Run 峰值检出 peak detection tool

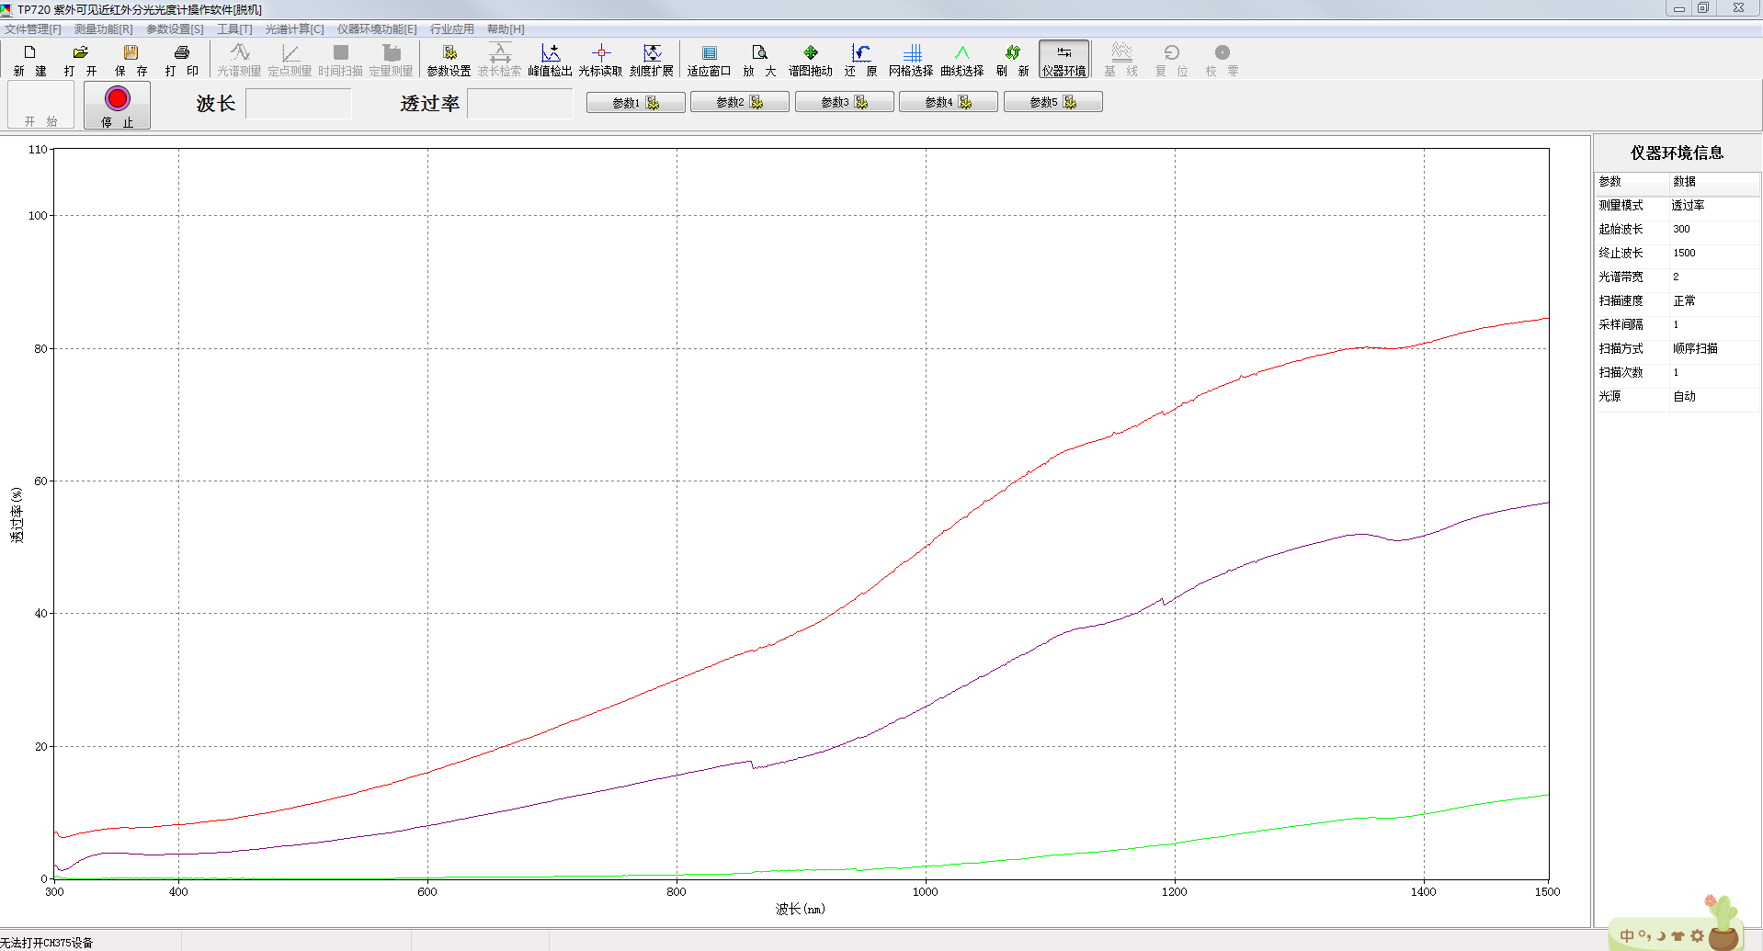click(x=550, y=60)
